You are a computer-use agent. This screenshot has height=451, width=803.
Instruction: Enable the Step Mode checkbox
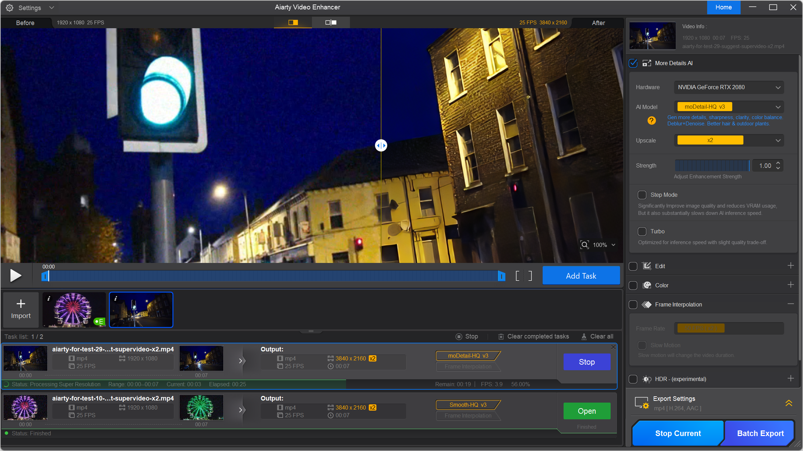tap(642, 195)
